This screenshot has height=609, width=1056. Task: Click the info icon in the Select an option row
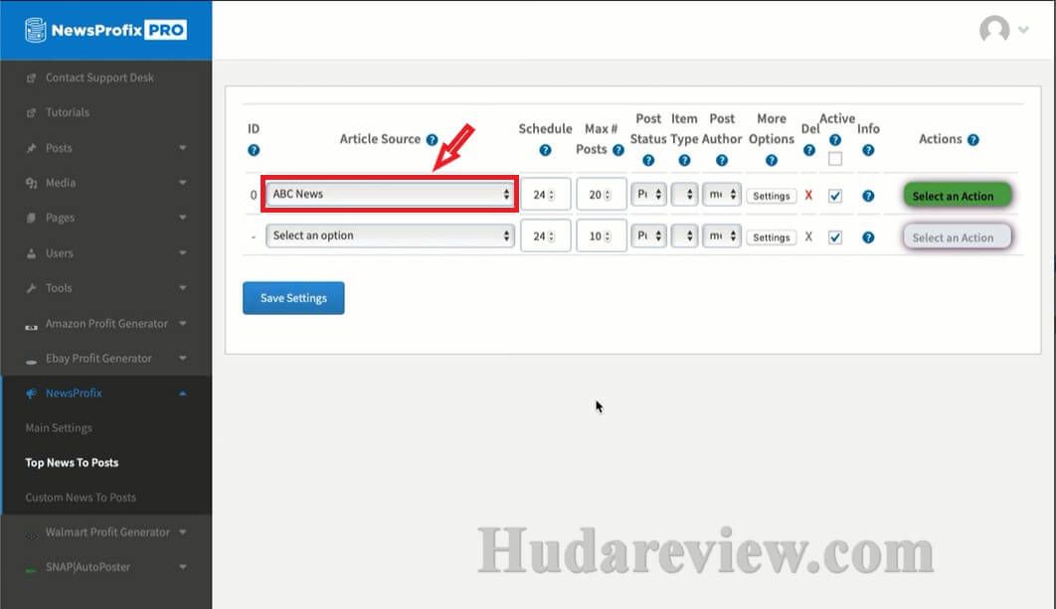click(868, 237)
